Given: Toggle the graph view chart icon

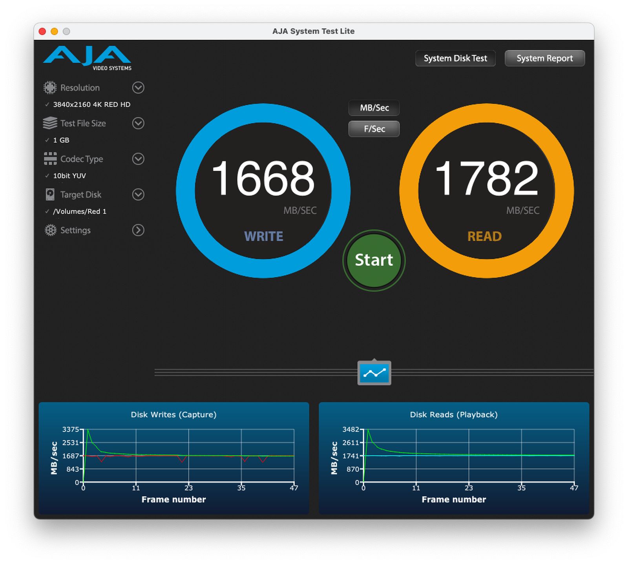Looking at the screenshot, I should 374,373.
